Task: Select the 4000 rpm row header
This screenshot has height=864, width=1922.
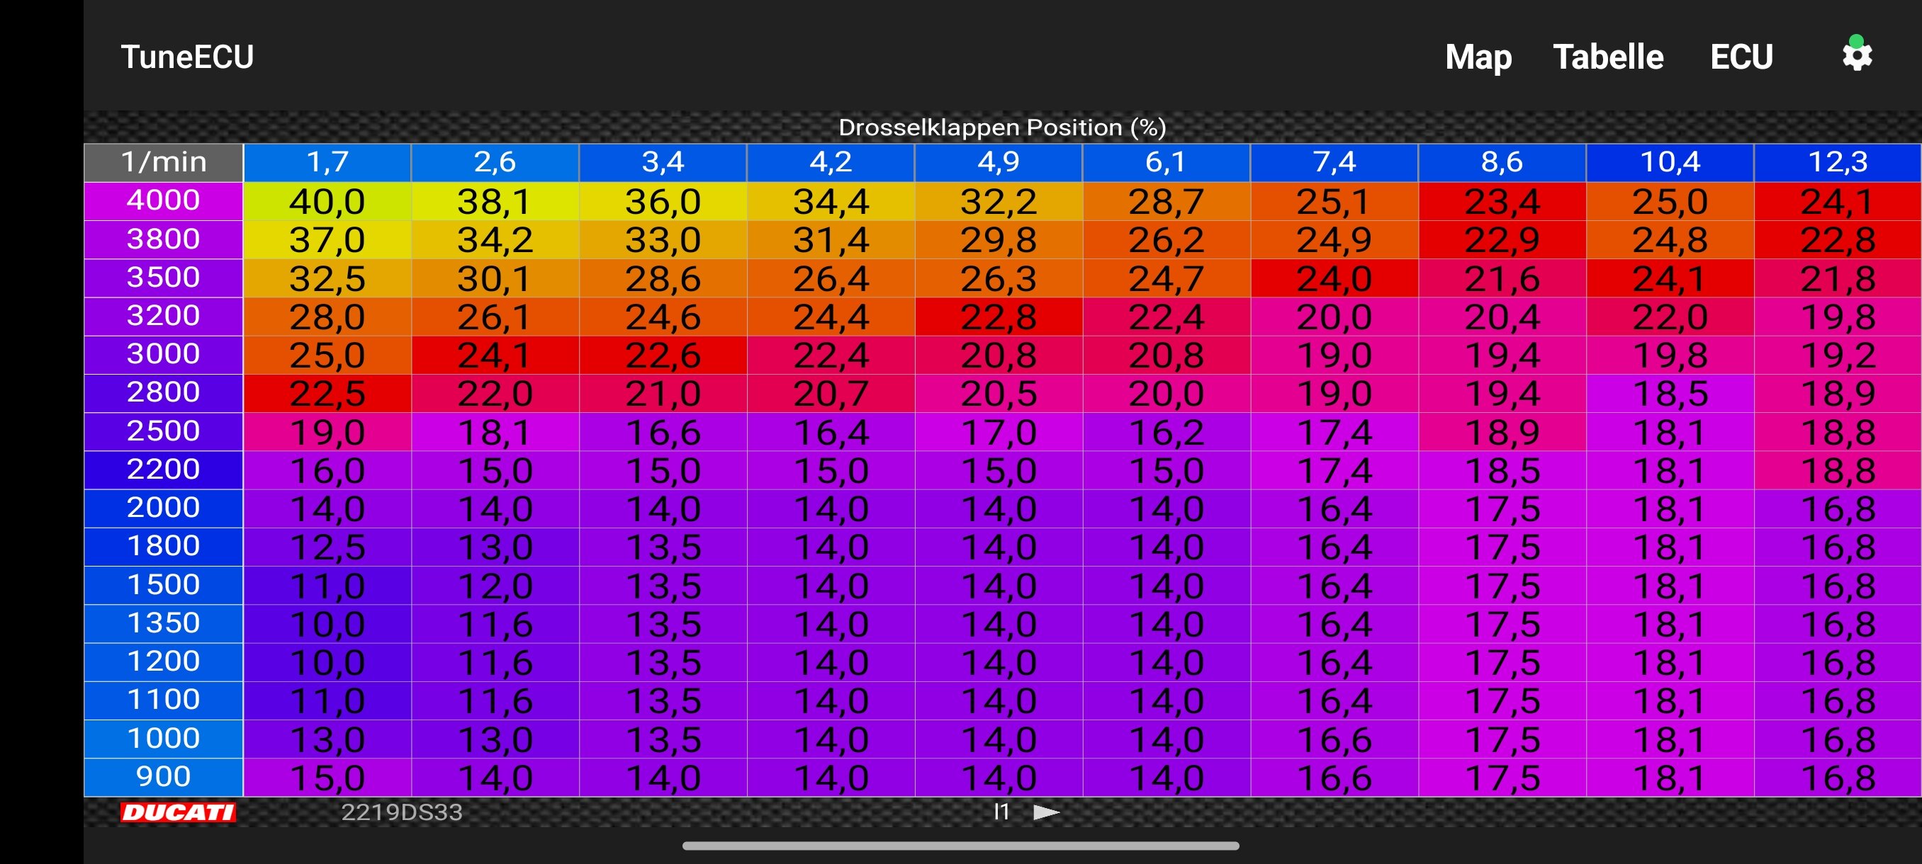Action: pos(164,200)
